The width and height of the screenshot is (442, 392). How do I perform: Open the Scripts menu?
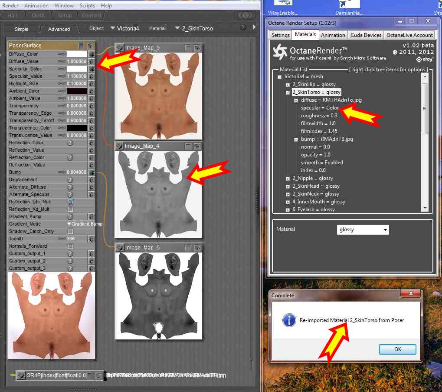tap(87, 5)
